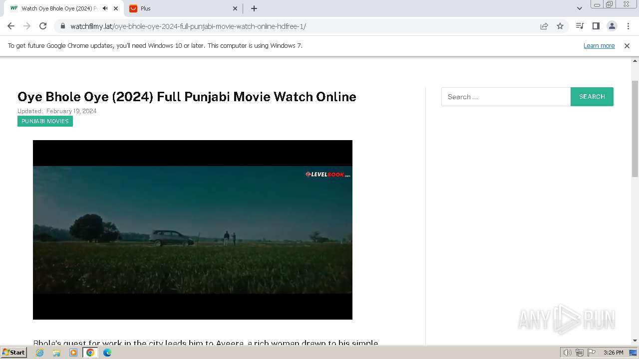Share this page icon
Viewport: 639px width, 359px height.
544,26
